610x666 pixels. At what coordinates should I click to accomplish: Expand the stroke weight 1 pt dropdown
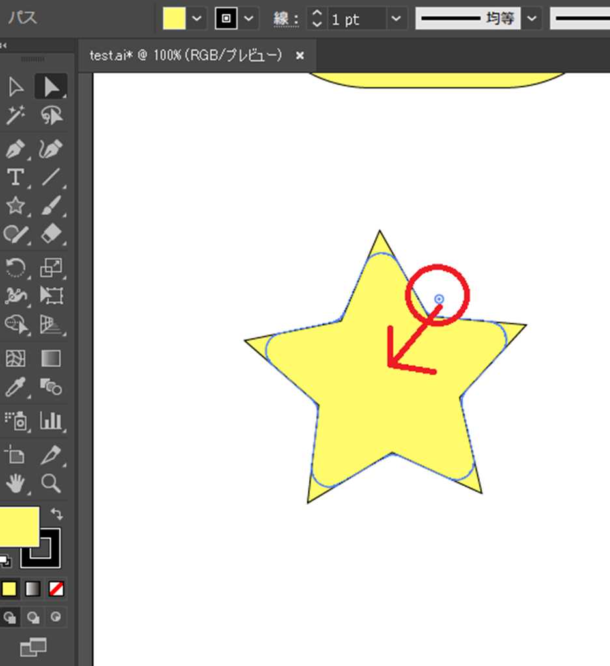click(x=396, y=19)
